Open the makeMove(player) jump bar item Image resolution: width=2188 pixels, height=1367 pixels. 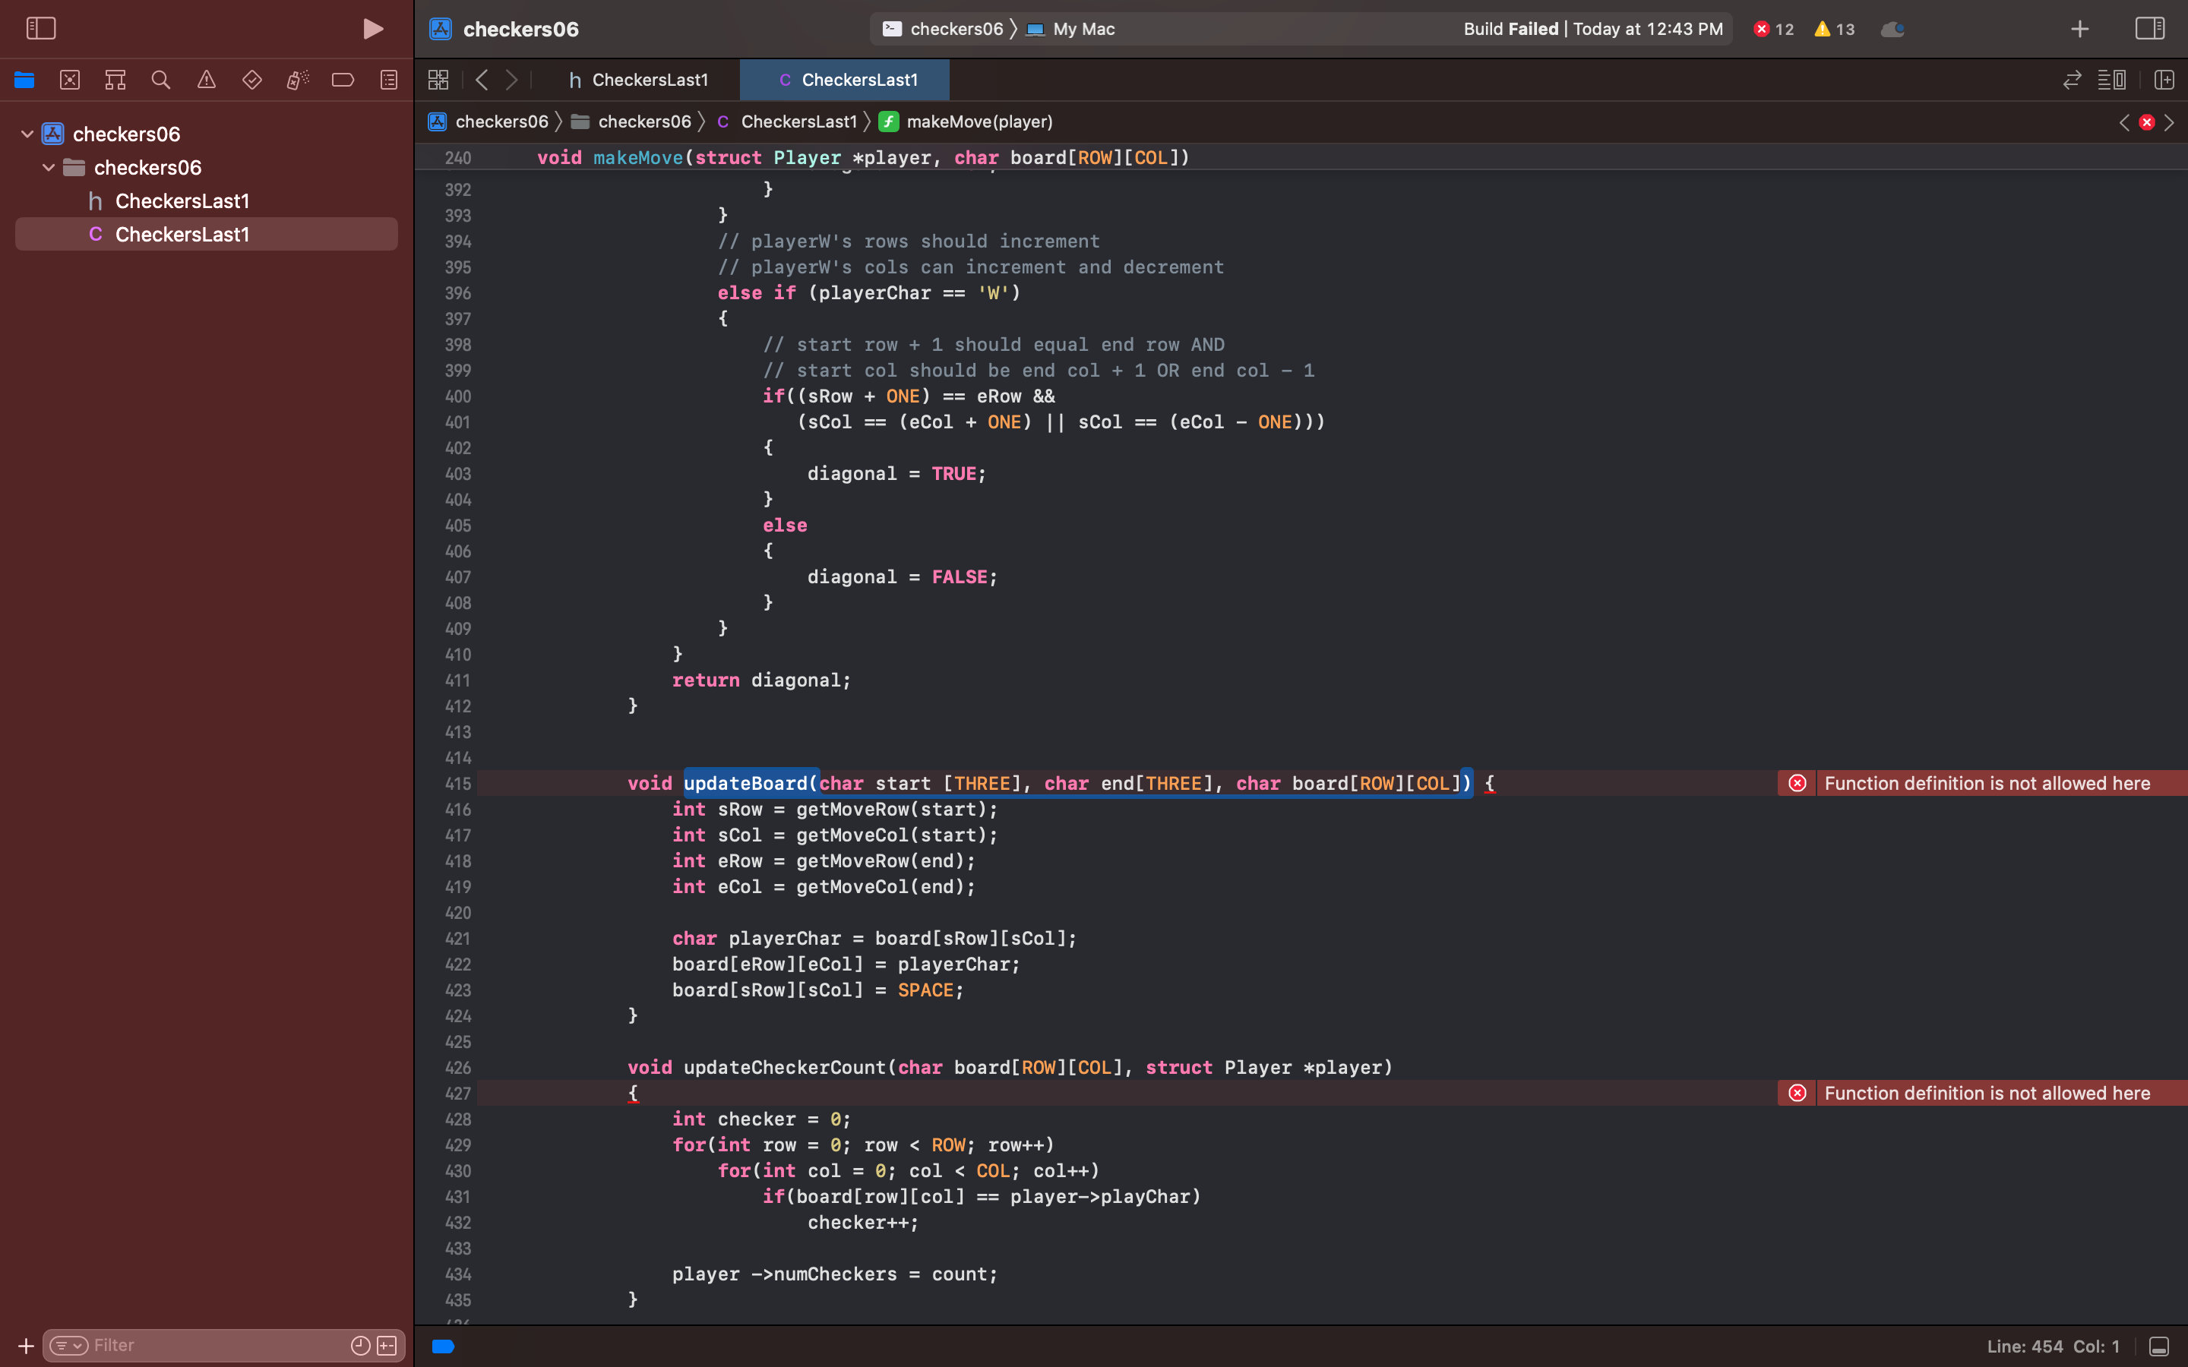(x=979, y=122)
